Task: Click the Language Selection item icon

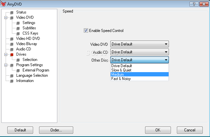Action: point(12,76)
